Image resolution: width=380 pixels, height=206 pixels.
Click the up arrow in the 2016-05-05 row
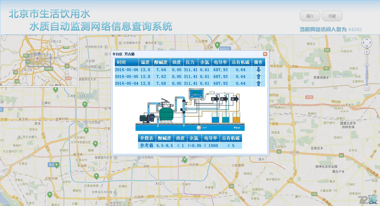click(258, 77)
